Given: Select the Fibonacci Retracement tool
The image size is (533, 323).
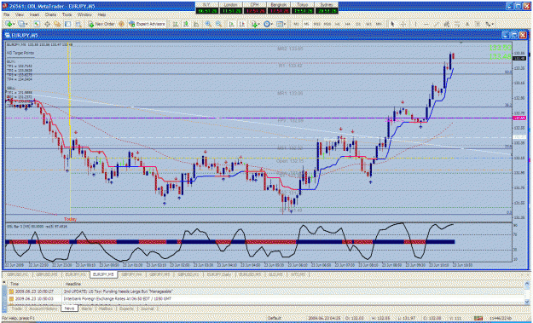Looking at the screenshot, I should click(x=457, y=24).
